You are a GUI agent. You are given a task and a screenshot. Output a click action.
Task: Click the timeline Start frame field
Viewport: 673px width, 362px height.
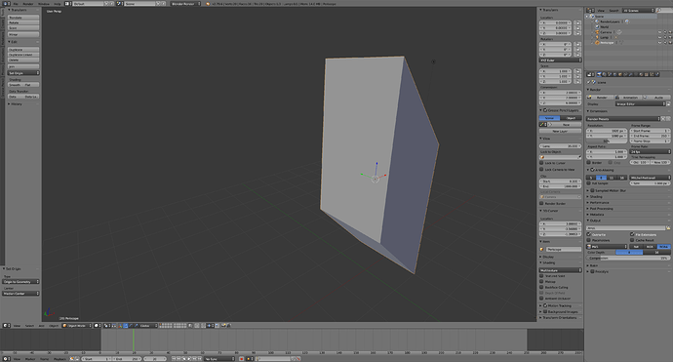(x=96, y=358)
